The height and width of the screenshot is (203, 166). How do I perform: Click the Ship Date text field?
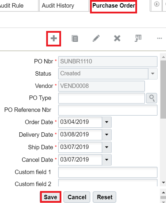[80, 147]
